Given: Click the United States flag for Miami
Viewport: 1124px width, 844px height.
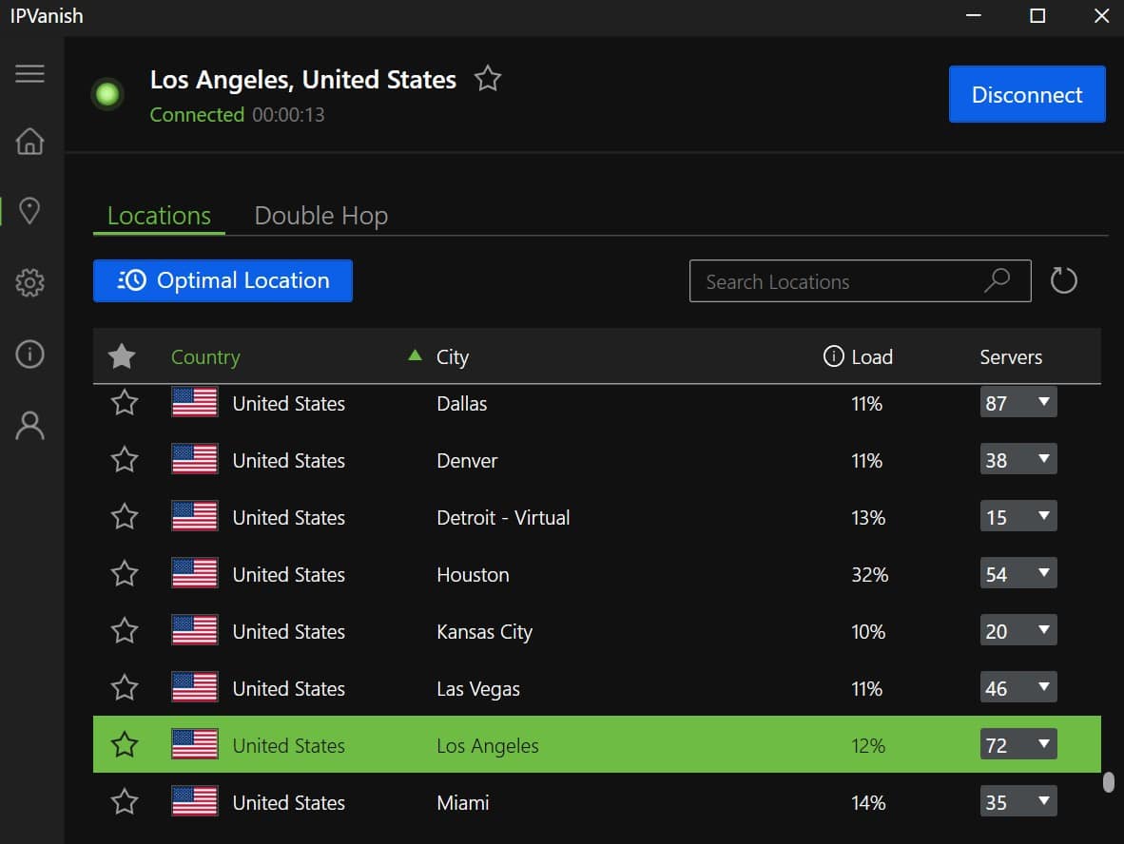Looking at the screenshot, I should (194, 802).
